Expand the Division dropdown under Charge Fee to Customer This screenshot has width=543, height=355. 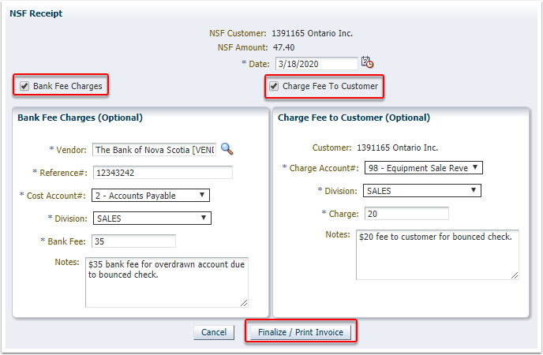(x=422, y=191)
